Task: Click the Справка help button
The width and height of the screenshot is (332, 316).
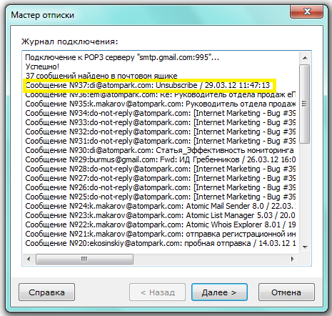Action: [x=46, y=292]
